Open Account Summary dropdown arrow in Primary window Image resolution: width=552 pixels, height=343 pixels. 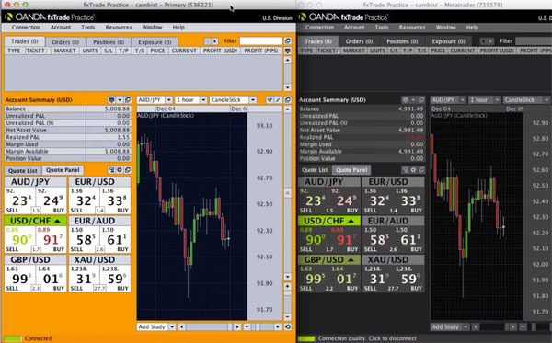click(120, 100)
